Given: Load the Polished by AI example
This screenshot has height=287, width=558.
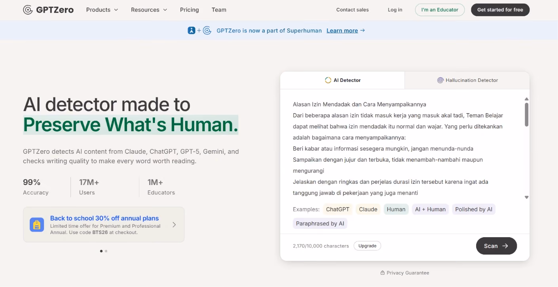Looking at the screenshot, I should (x=474, y=210).
